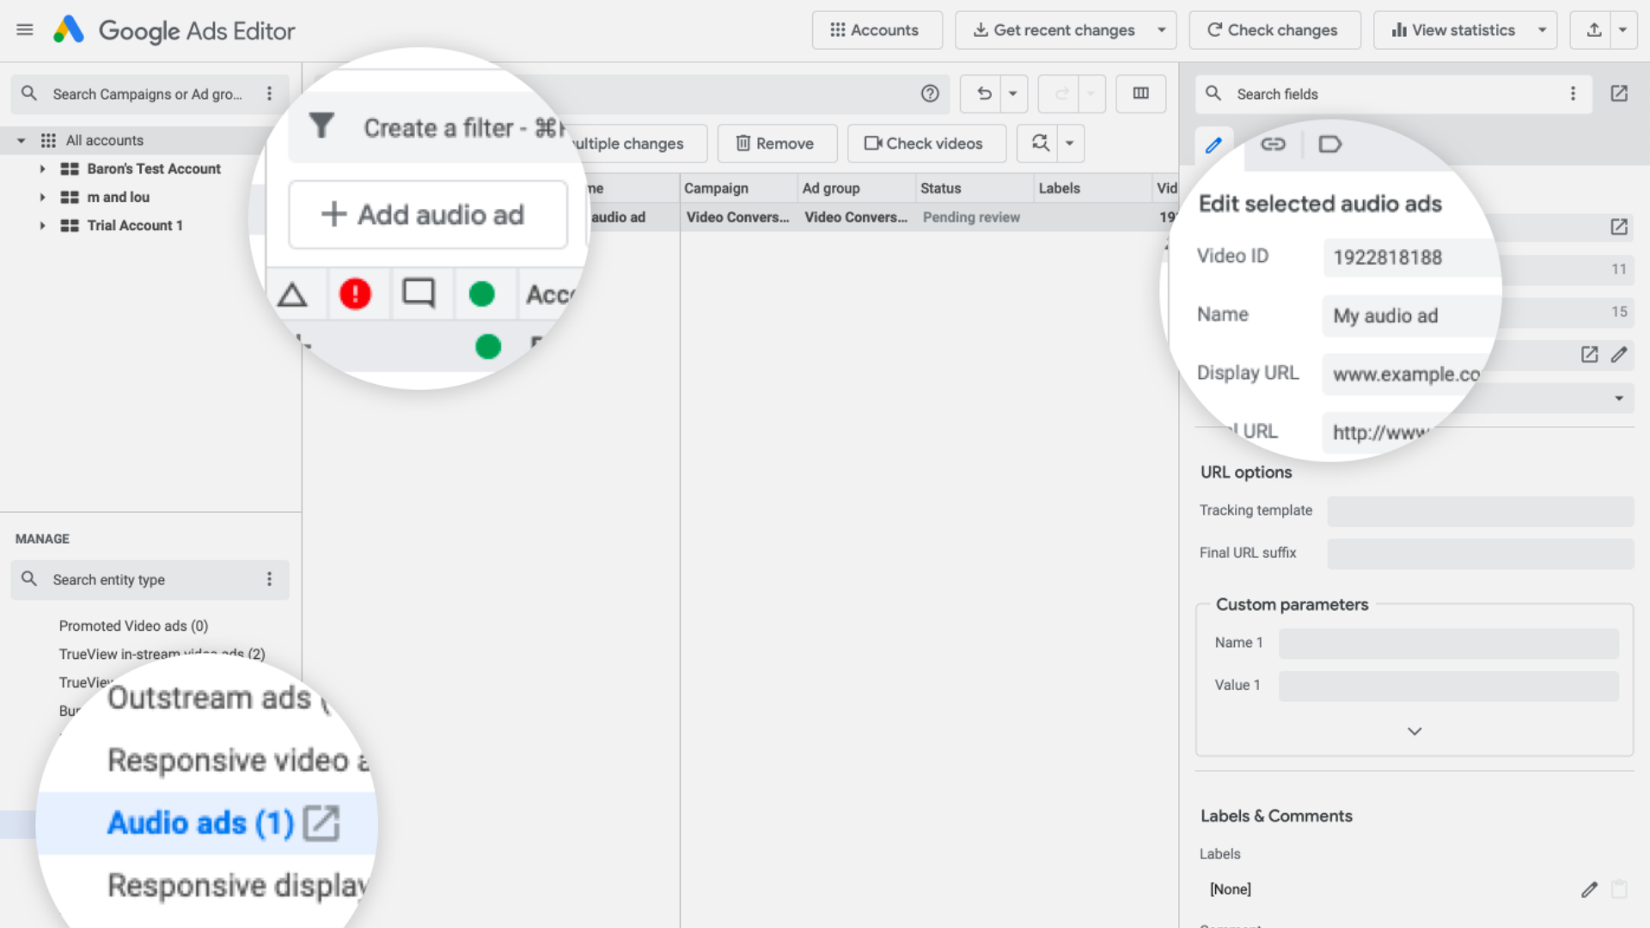Click the Remove button
Screen dimensions: 1650x928
pyautogui.click(x=776, y=143)
